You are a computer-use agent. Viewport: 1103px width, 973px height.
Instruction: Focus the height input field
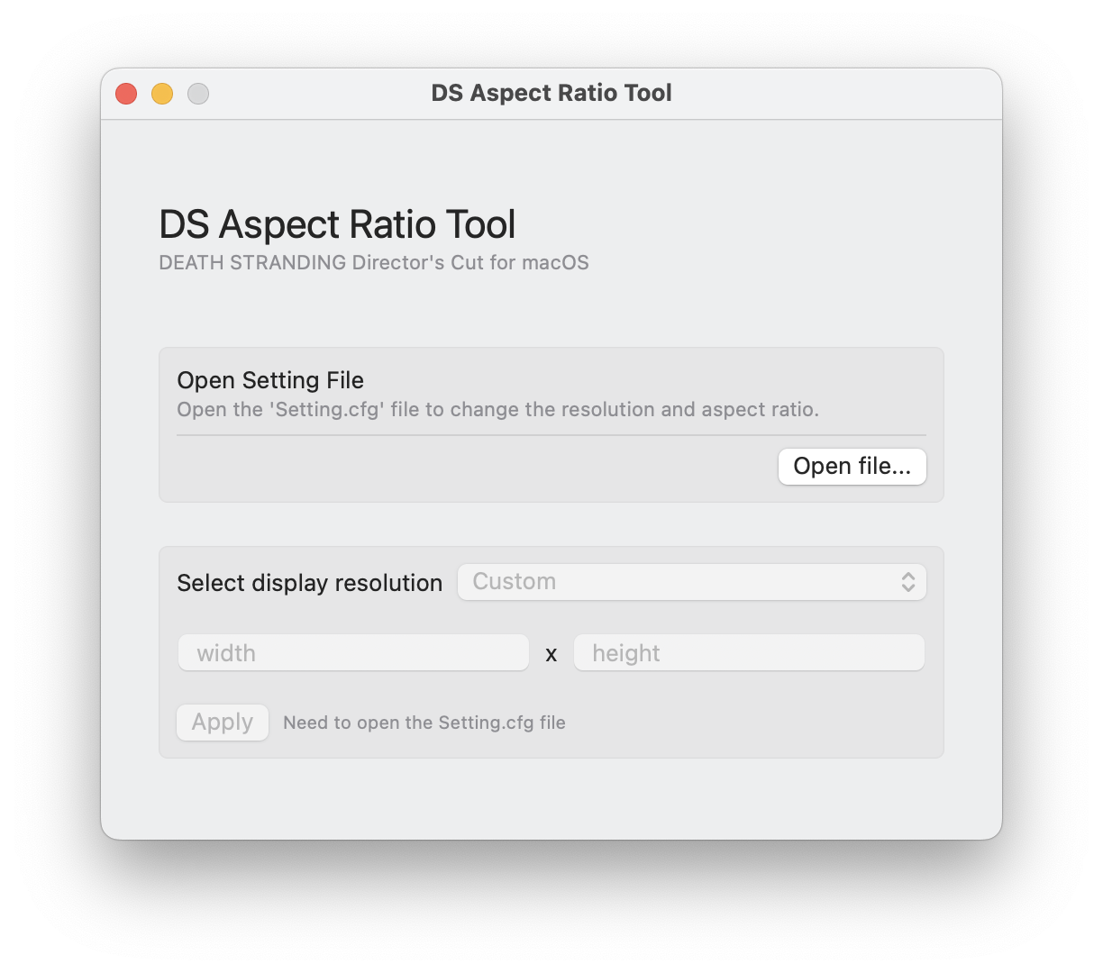click(x=749, y=652)
